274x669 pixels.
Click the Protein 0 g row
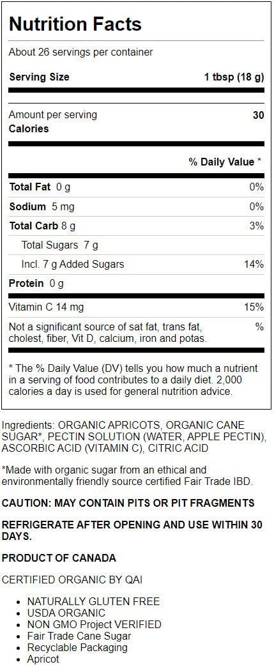pos(137,284)
